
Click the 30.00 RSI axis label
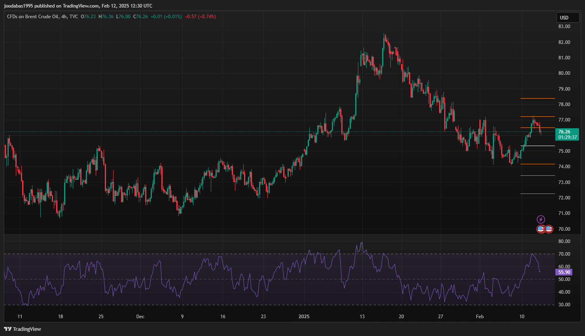click(x=564, y=305)
